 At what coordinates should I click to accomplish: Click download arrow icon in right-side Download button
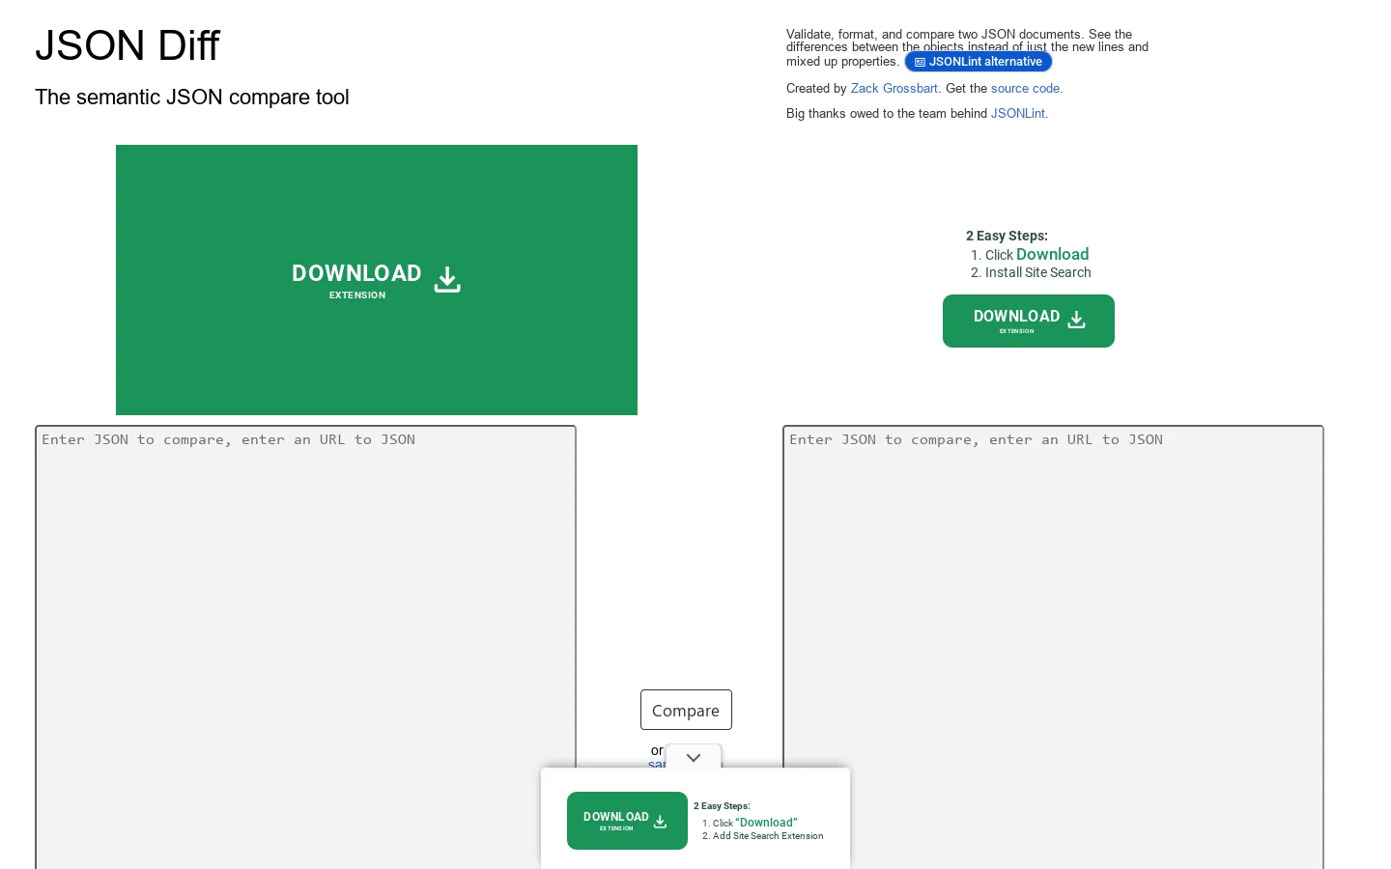[x=1077, y=320]
